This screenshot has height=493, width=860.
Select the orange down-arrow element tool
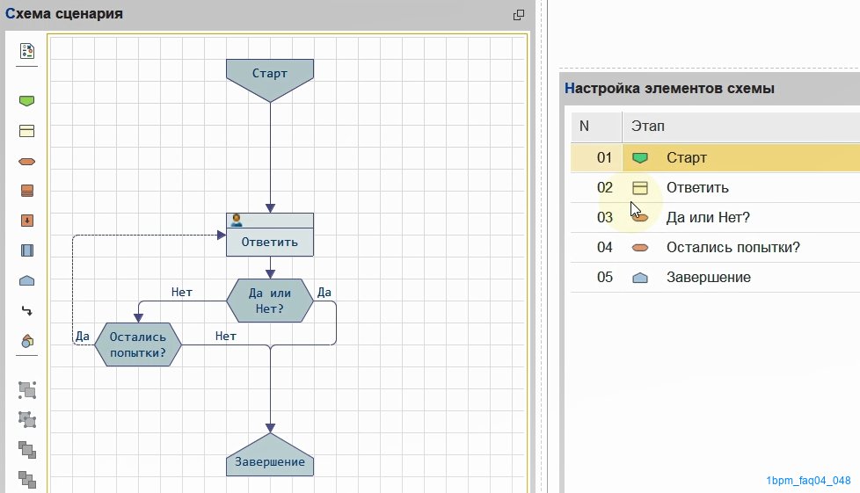[x=27, y=221]
